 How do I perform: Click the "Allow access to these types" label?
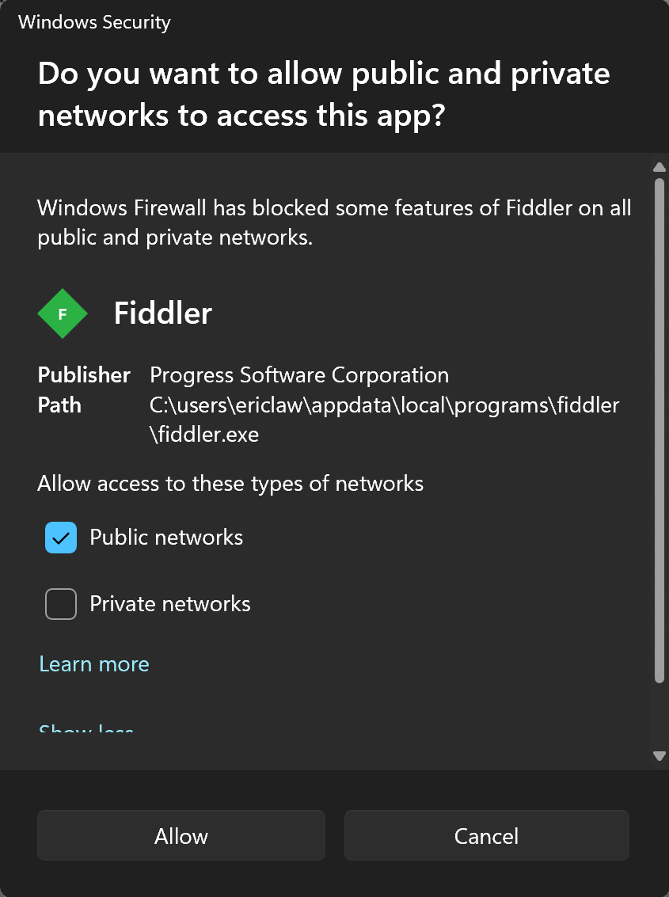[230, 484]
